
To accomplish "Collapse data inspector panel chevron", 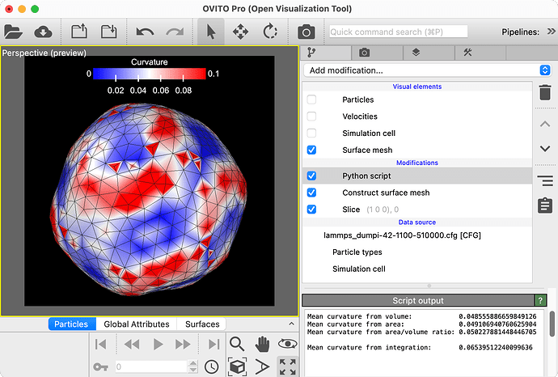I will point(291,324).
